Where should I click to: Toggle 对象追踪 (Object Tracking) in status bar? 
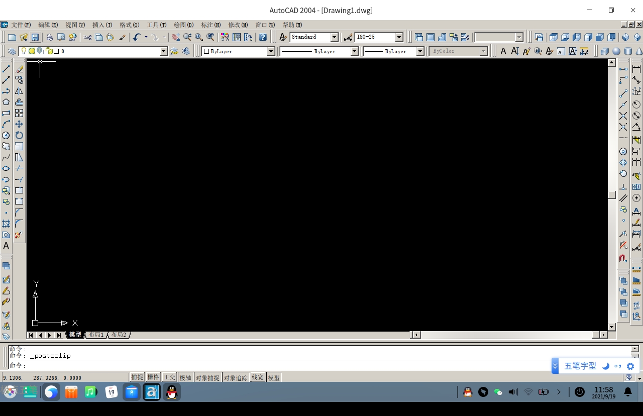(x=236, y=377)
